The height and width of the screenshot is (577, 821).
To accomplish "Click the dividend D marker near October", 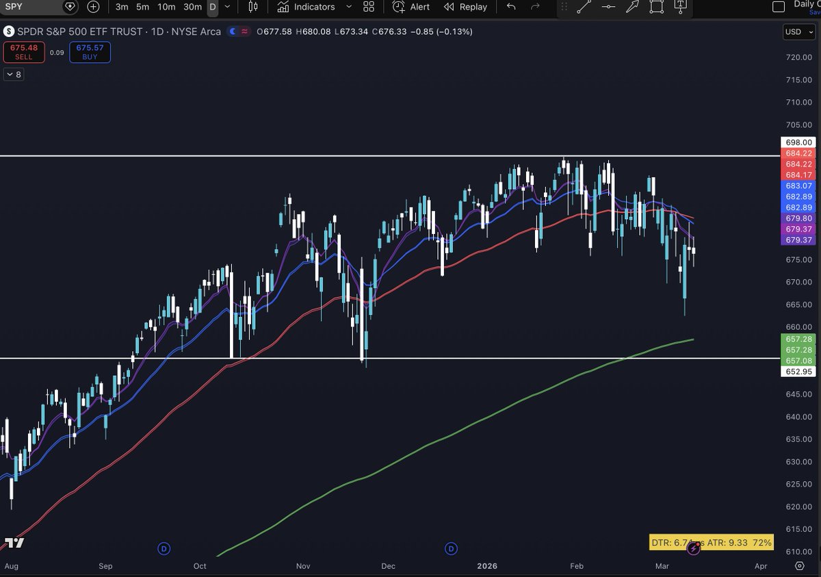I will click(x=164, y=548).
